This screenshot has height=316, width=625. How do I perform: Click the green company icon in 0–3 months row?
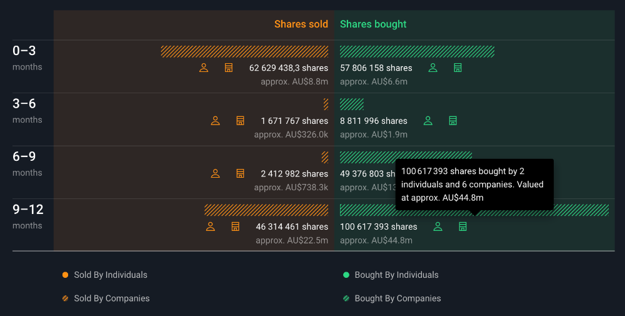(457, 68)
